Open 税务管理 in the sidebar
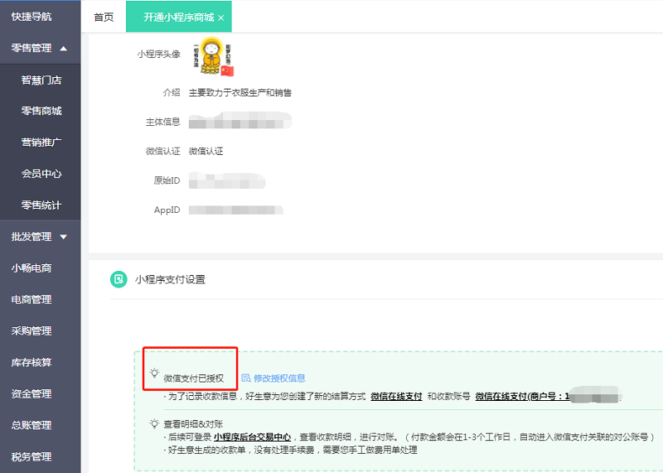This screenshot has width=663, height=473. click(x=31, y=456)
